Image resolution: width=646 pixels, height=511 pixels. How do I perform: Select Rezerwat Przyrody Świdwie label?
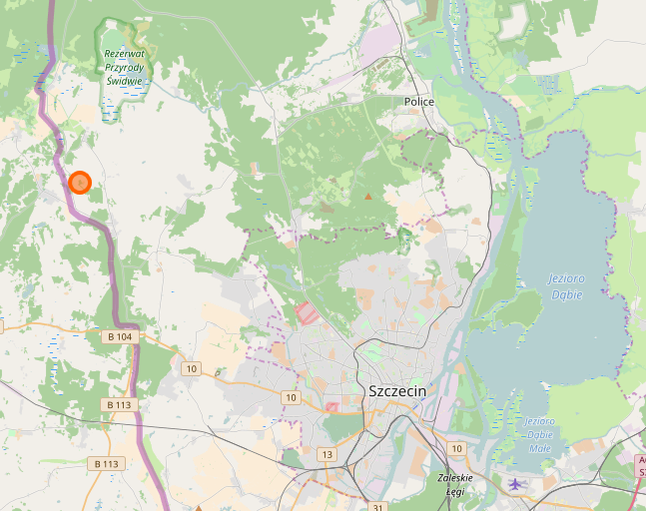point(125,67)
